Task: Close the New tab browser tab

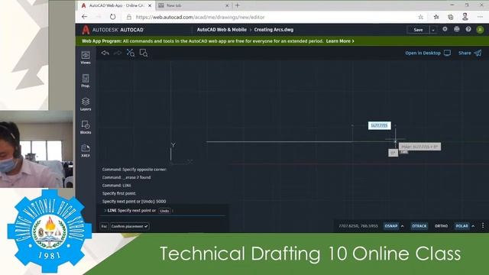Action: coord(227,5)
